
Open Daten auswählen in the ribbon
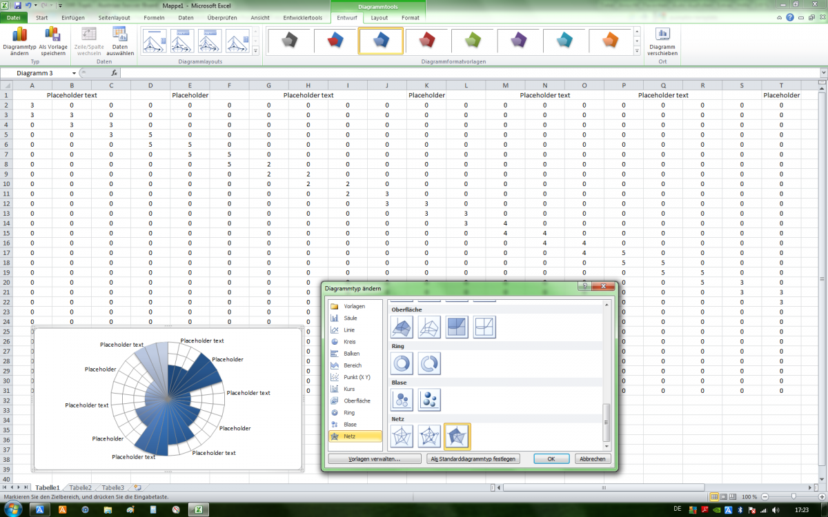point(120,41)
